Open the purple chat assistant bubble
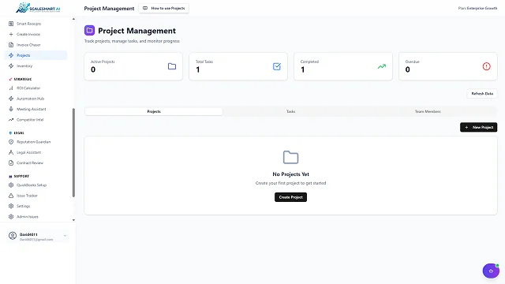This screenshot has height=284, width=505. [491, 271]
